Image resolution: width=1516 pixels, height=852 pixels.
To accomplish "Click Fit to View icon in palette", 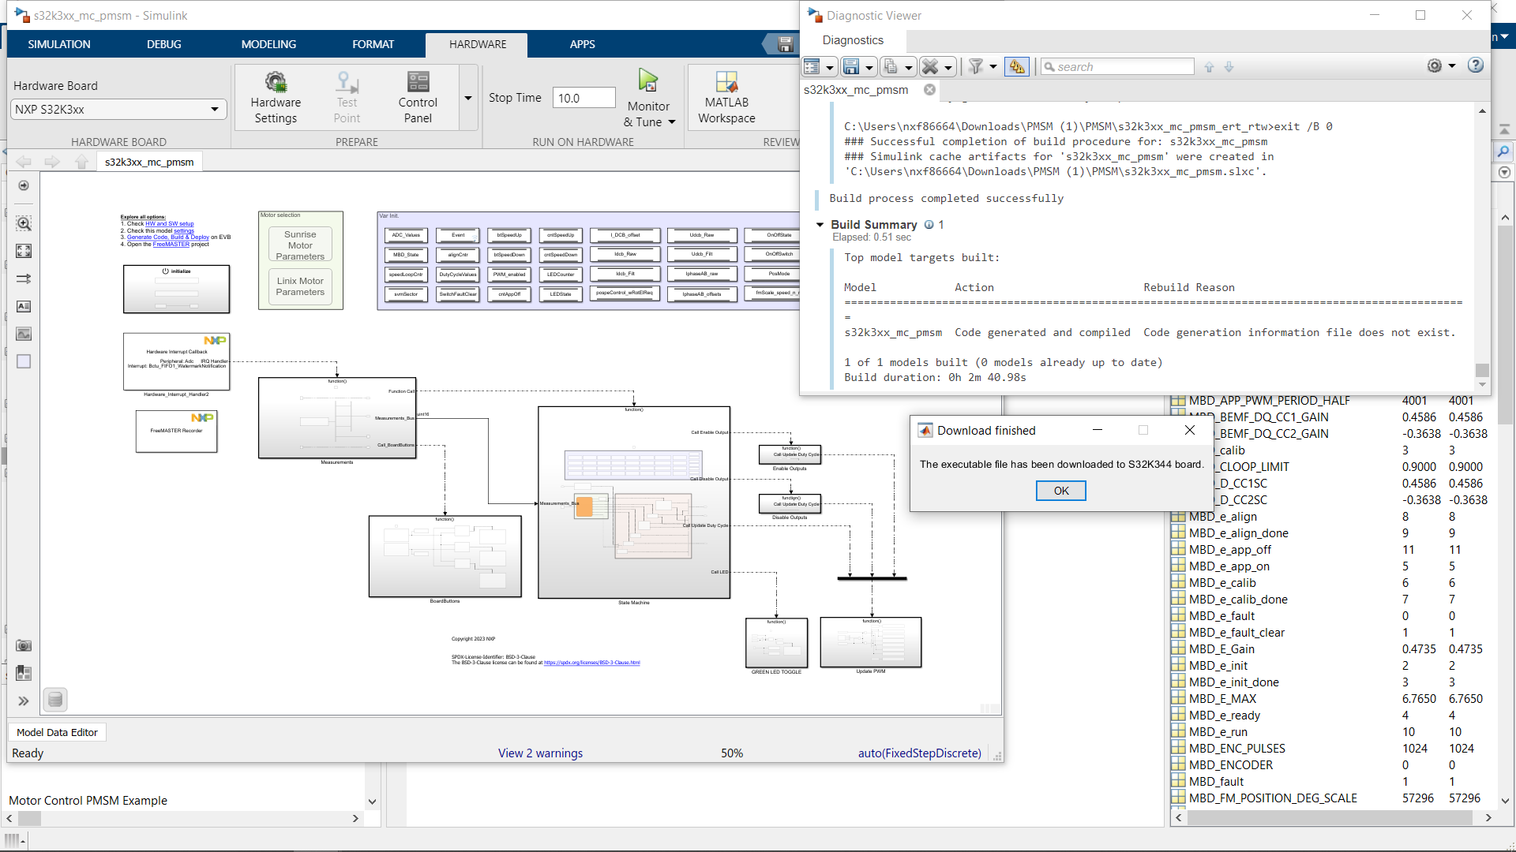I will click(24, 251).
